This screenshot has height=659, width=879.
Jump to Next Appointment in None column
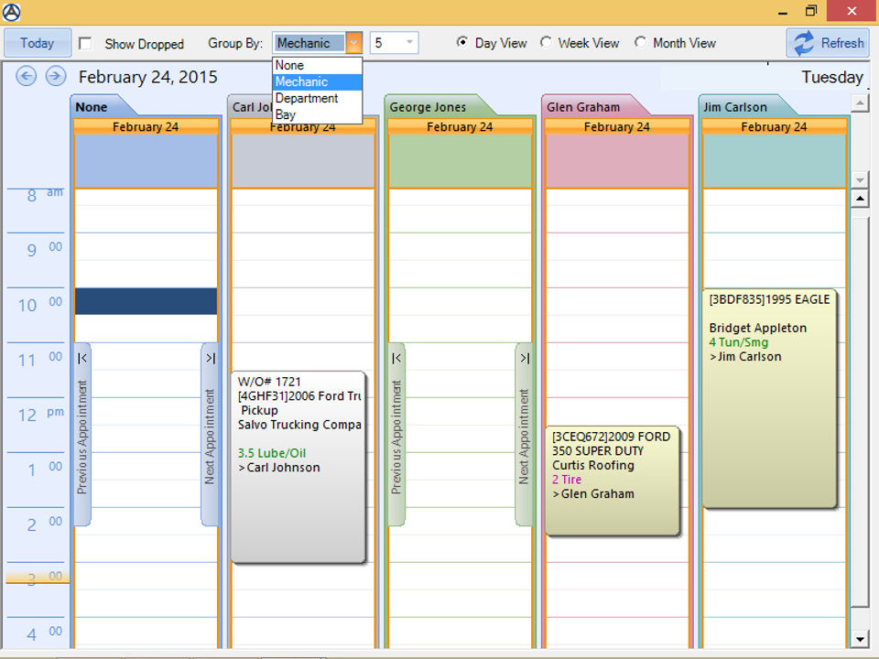[x=211, y=434]
